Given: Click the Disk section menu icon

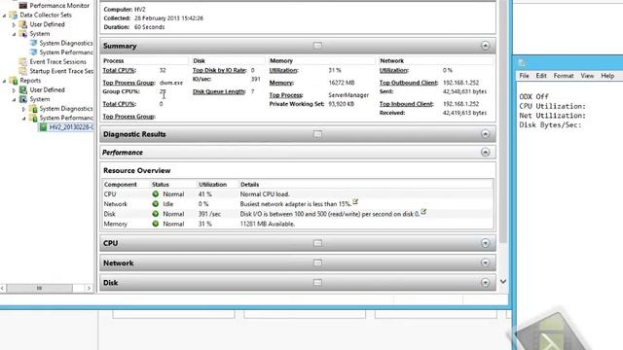Looking at the screenshot, I should coord(317,283).
